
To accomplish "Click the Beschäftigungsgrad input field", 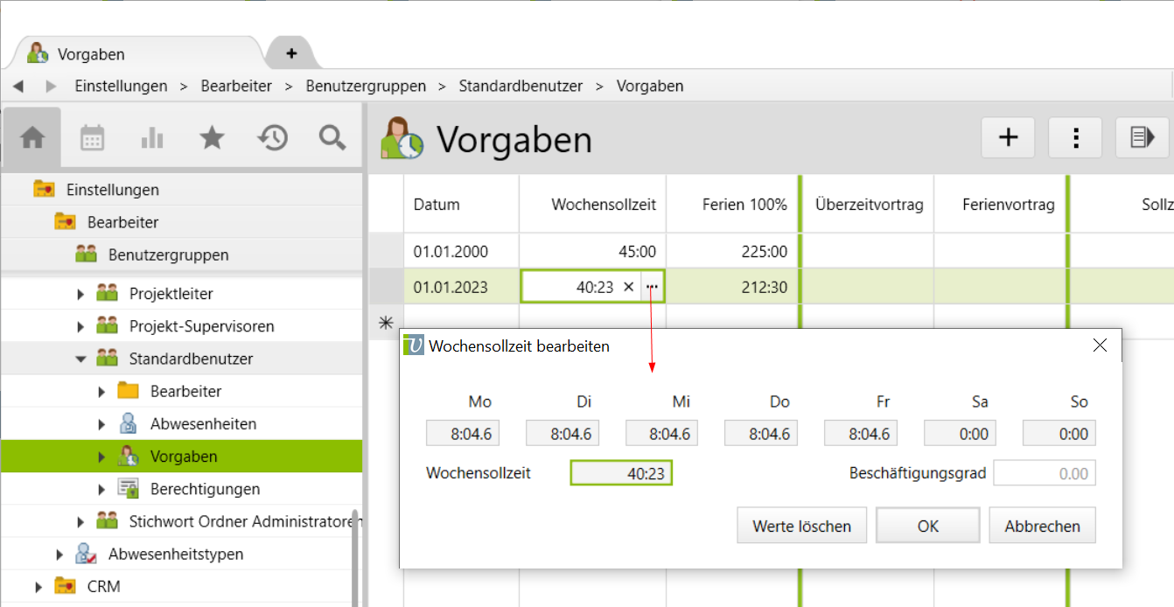I will pos(1045,473).
